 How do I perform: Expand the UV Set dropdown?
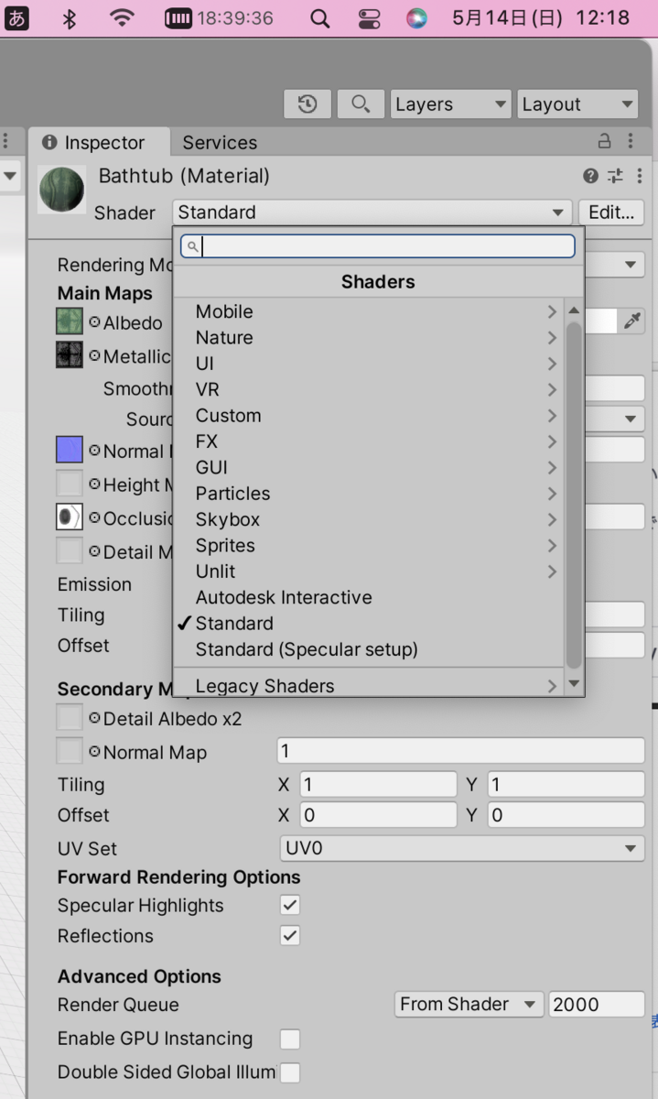tap(461, 848)
